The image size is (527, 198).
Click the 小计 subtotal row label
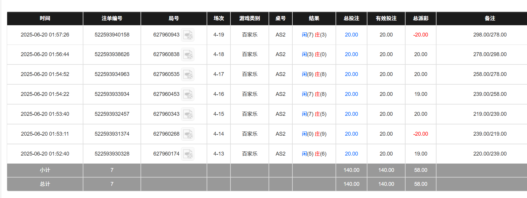tap(45, 170)
